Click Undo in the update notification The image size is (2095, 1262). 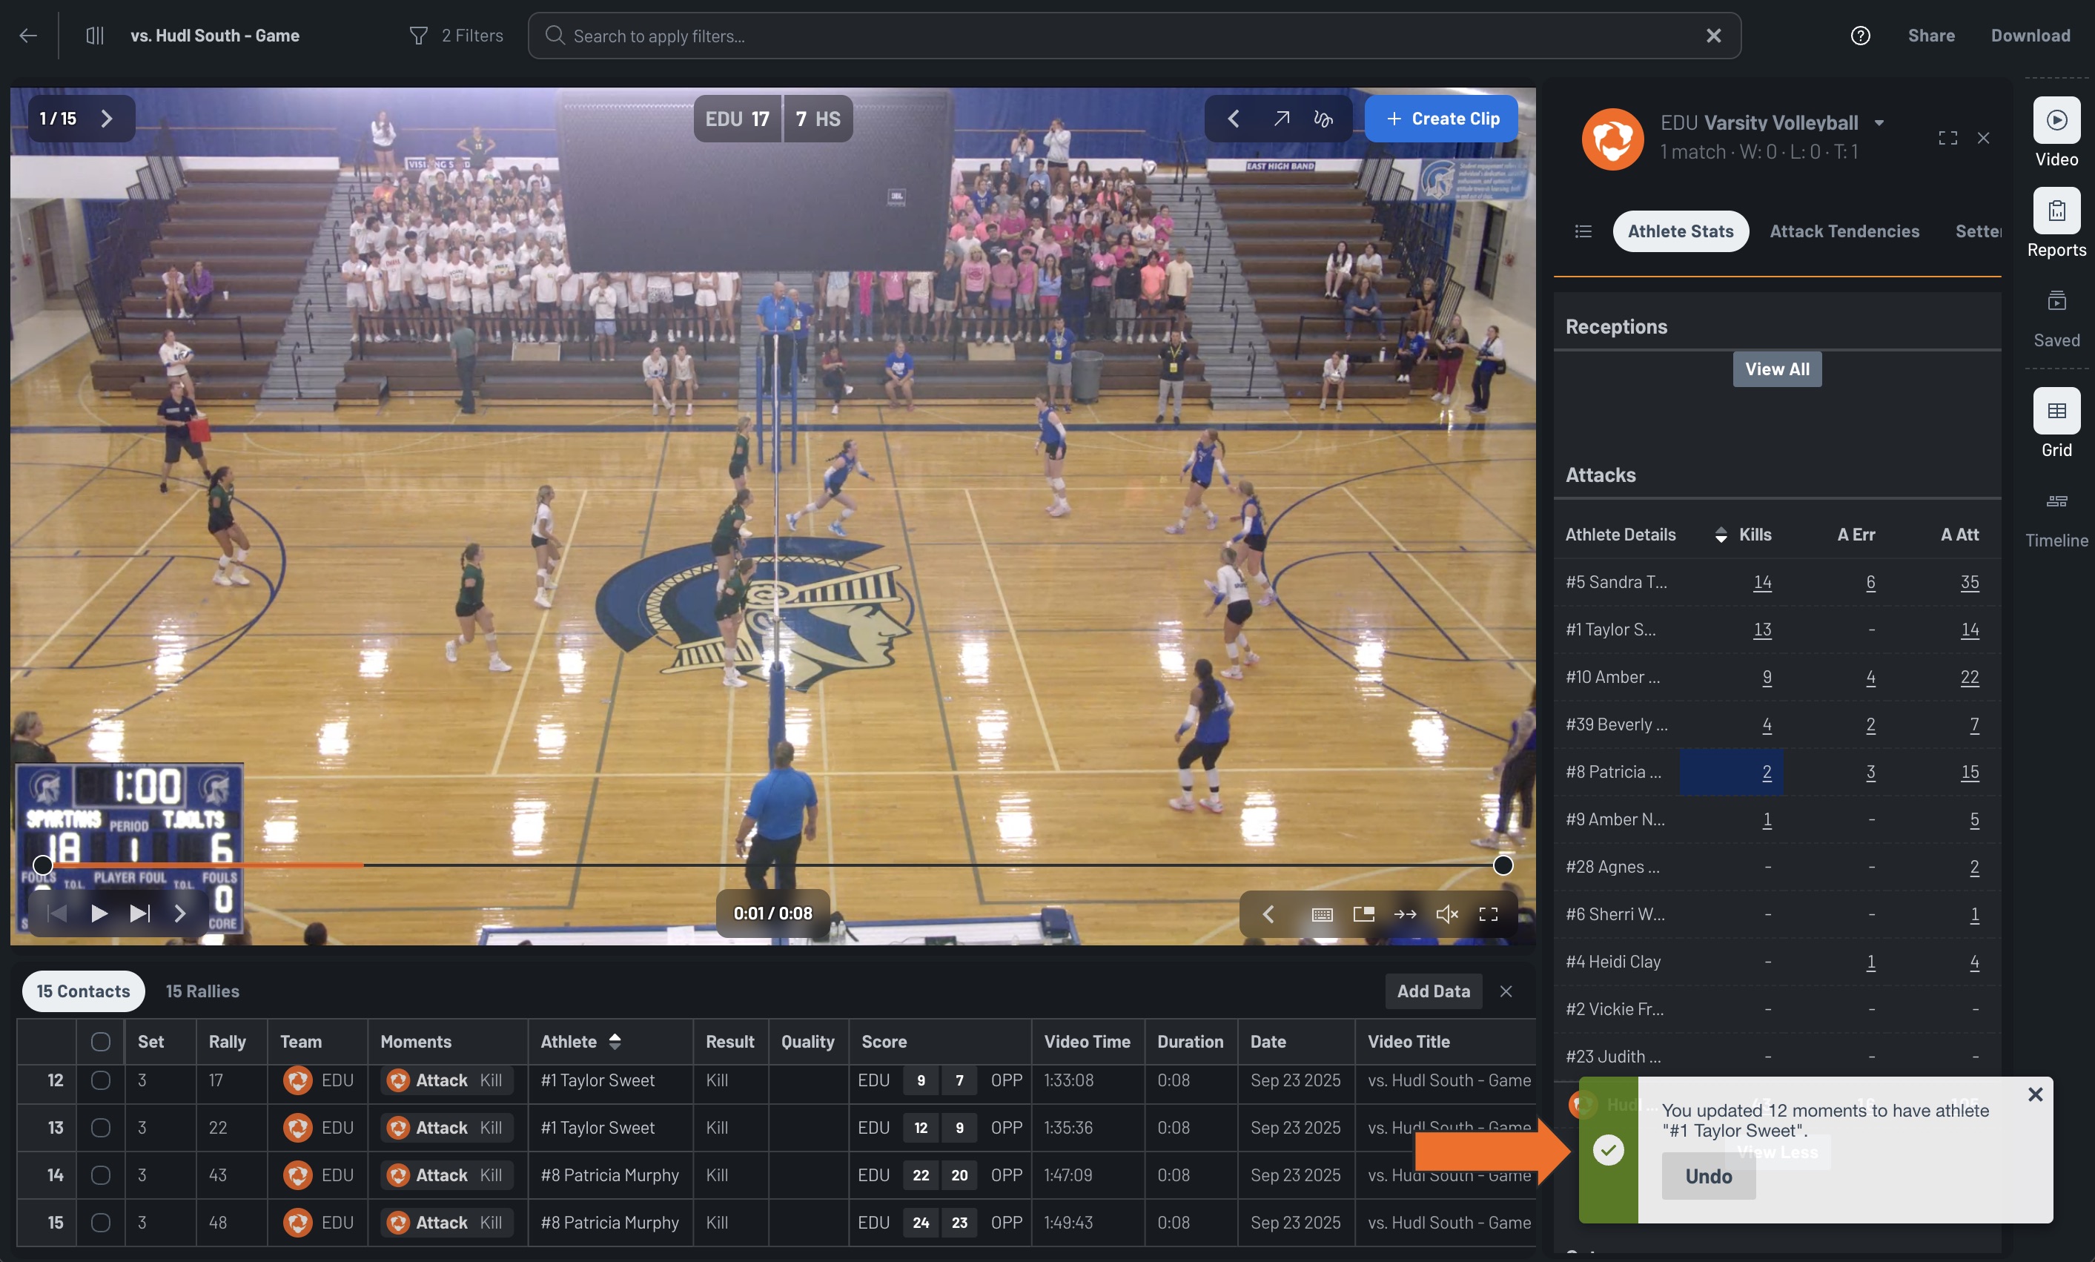click(1708, 1176)
